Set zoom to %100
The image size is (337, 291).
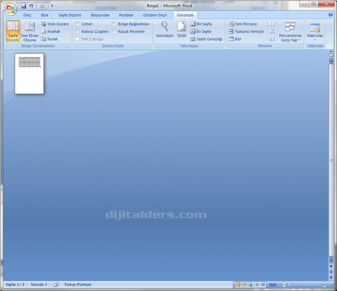(181, 30)
